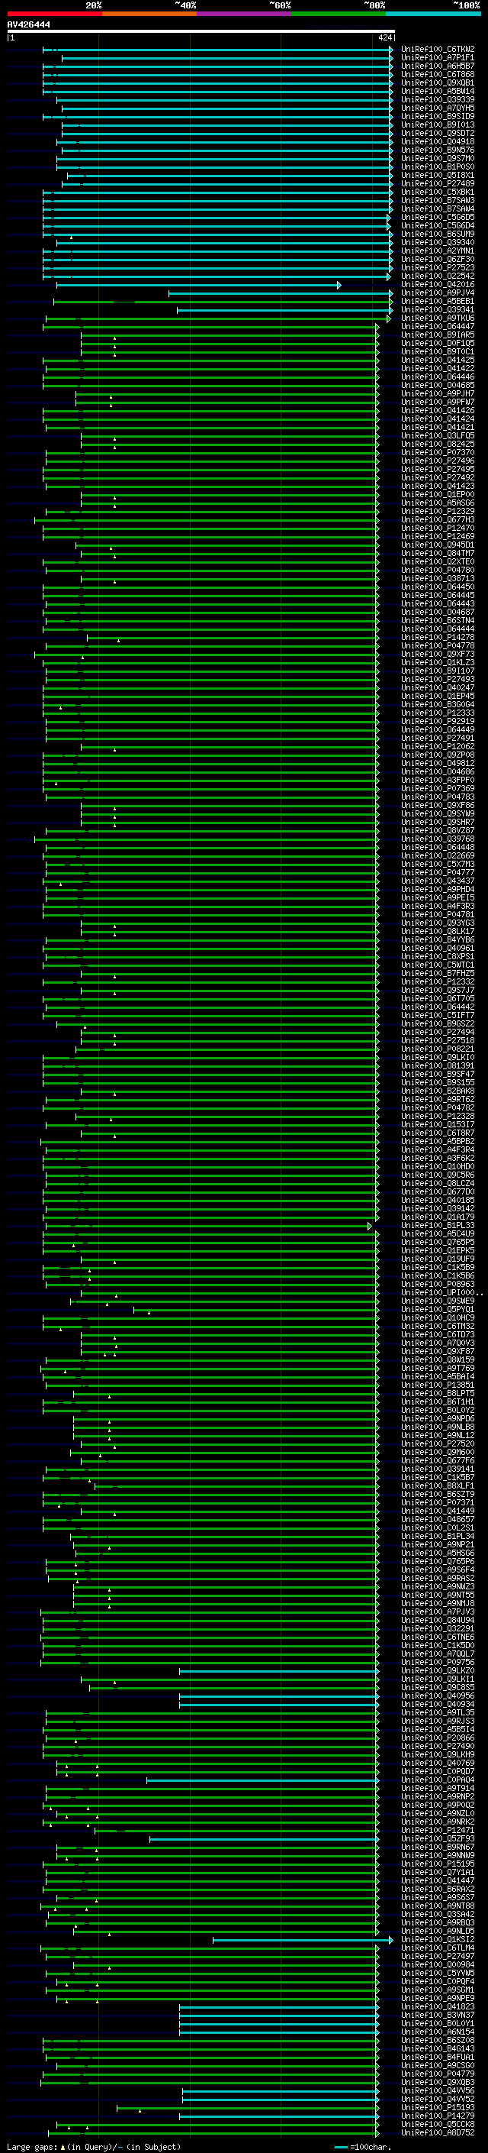The height and width of the screenshot is (2153, 488).
Task: Select UniRef100_P08963 label
Action: pos(438,1284)
